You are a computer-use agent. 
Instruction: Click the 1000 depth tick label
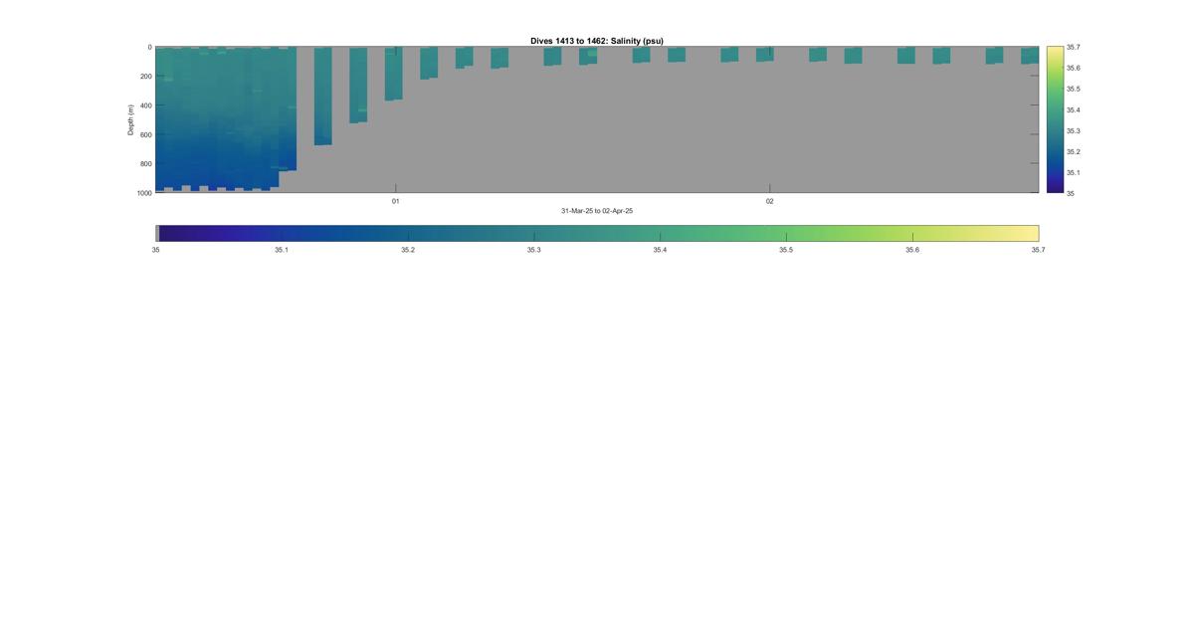(144, 193)
